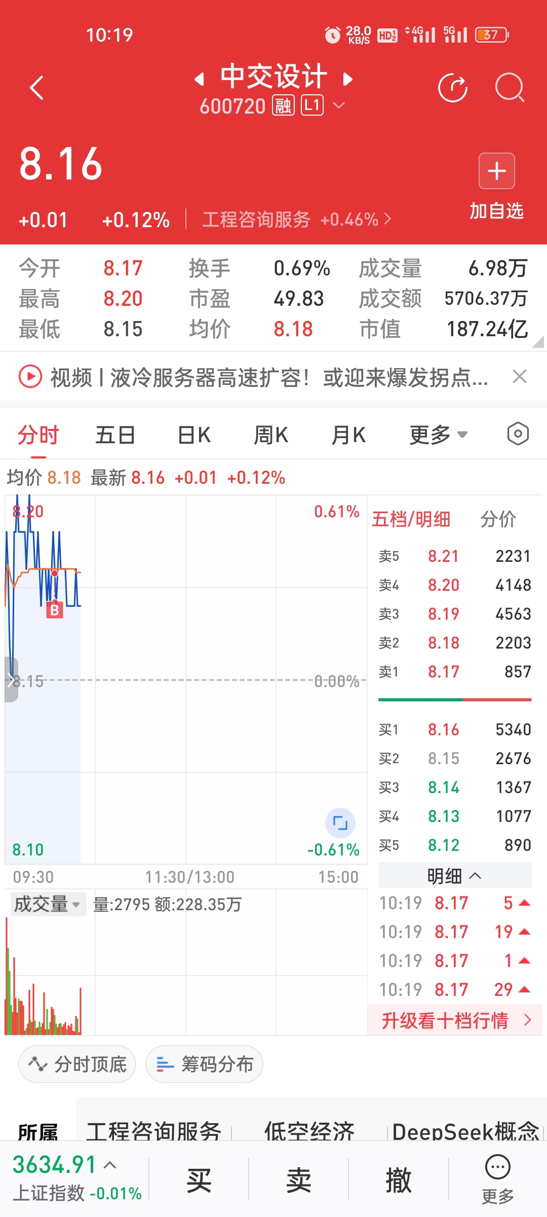The width and height of the screenshot is (547, 1217).
Task: Open search with the magnifier icon
Action: (510, 88)
